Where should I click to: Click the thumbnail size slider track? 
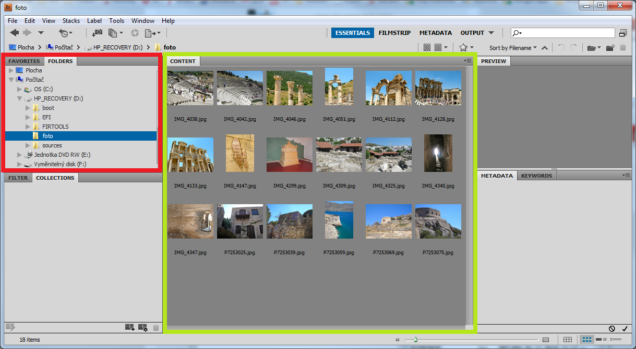pyautogui.click(x=470, y=340)
